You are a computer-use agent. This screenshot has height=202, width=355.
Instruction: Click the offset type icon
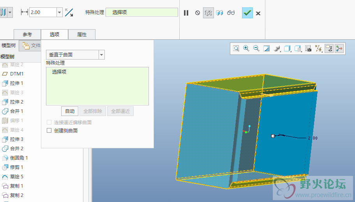pyautogui.click(x=3, y=12)
